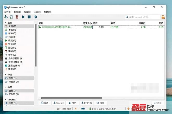This screenshot has width=172, height=114.
Task: Click the 0.9% progress bar
Action: click(101, 27)
